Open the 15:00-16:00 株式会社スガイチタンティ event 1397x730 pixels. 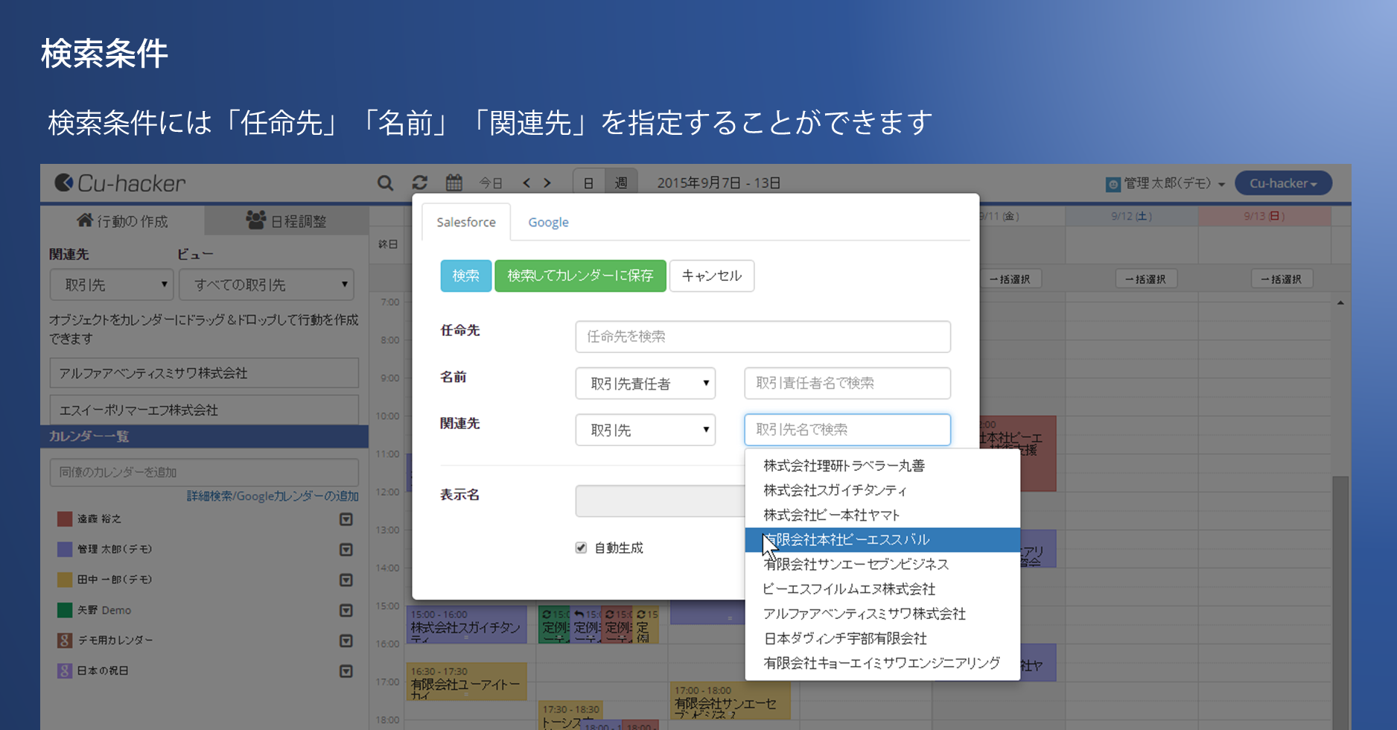pyautogui.click(x=467, y=624)
